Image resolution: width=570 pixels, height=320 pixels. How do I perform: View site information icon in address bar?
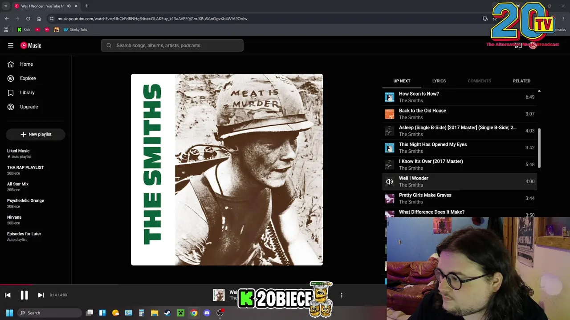52,19
